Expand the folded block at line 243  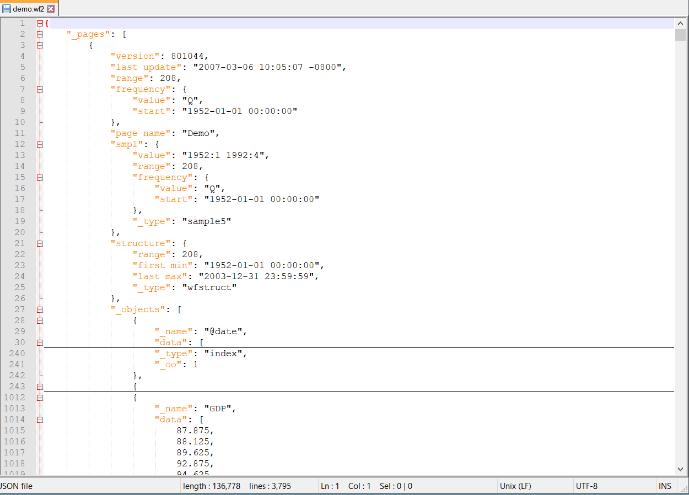[40, 387]
